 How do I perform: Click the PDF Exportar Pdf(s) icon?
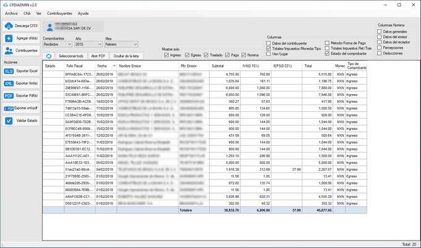(x=9, y=96)
